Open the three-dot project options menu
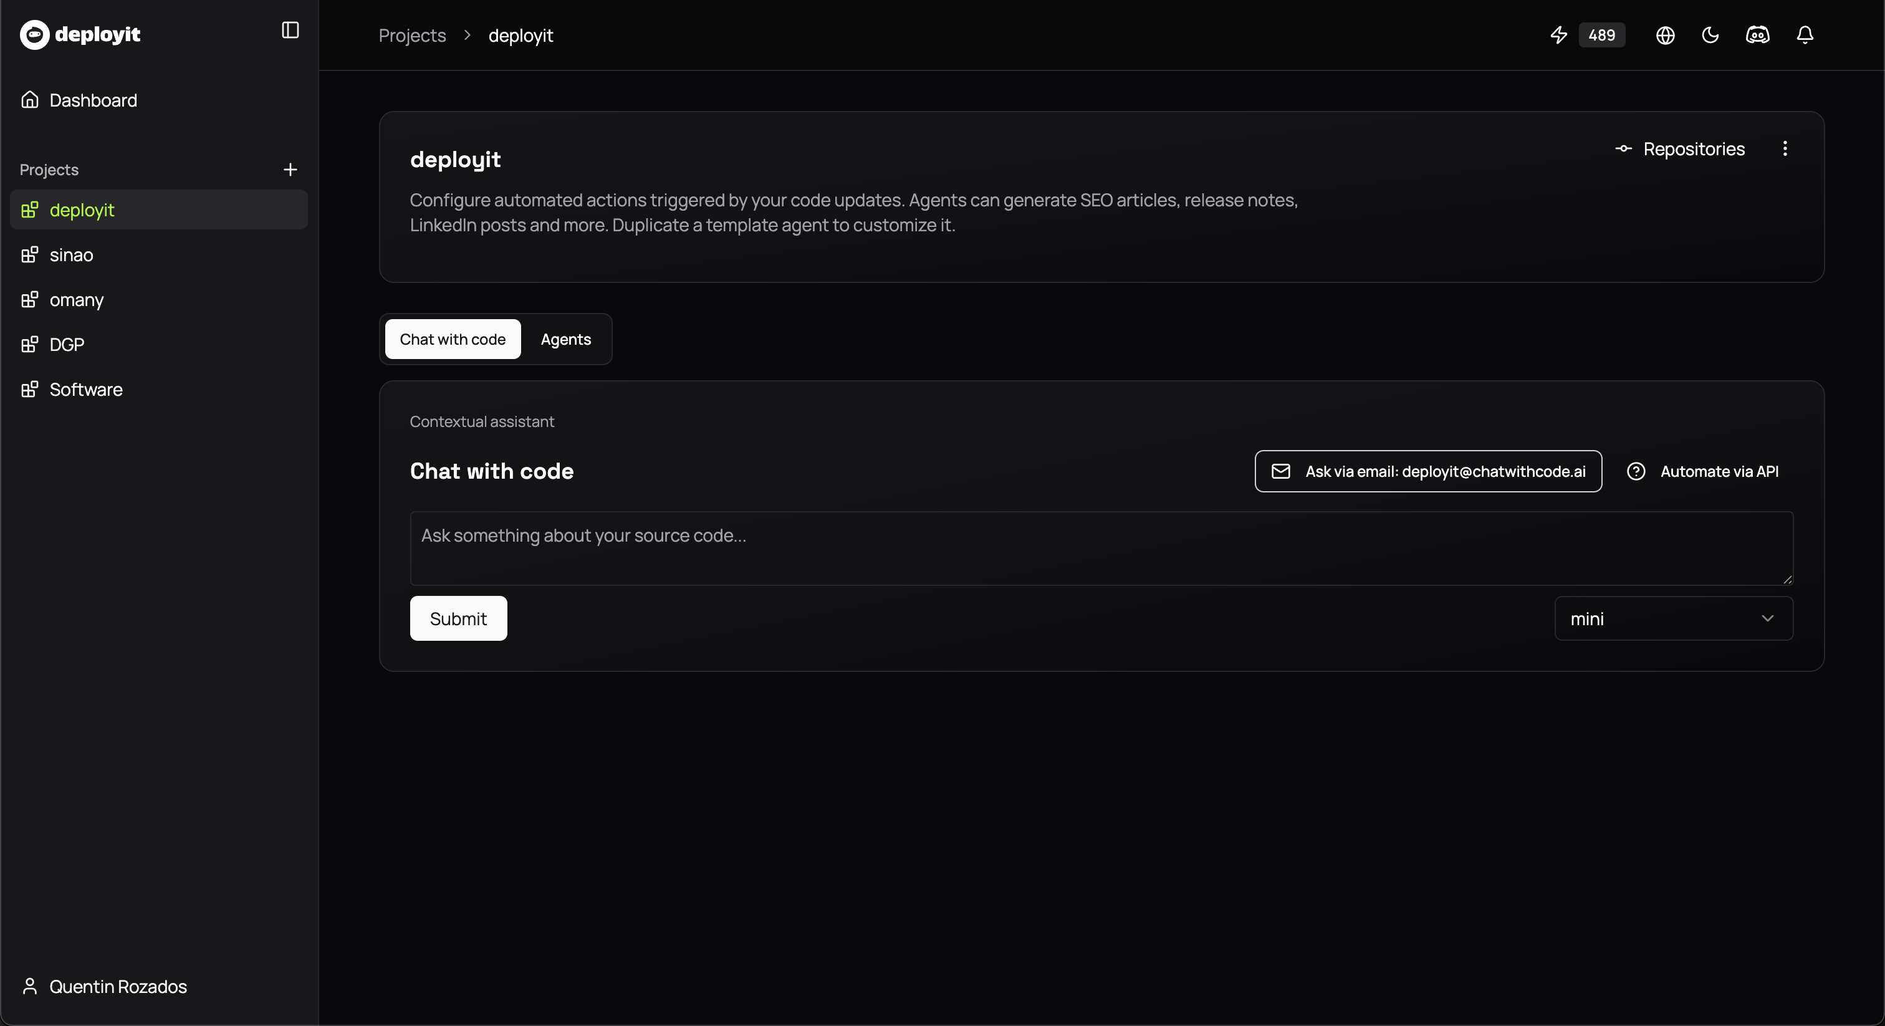 [x=1785, y=148]
